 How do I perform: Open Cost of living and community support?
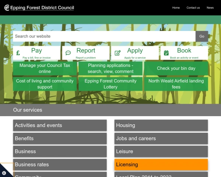coord(45,84)
